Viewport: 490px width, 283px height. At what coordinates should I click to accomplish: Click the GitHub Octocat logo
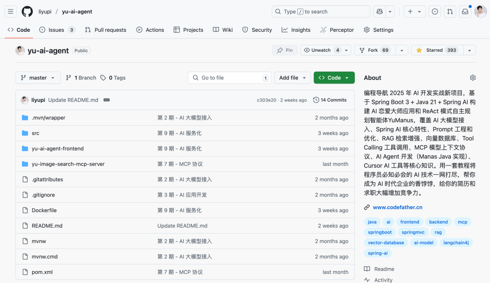[27, 11]
